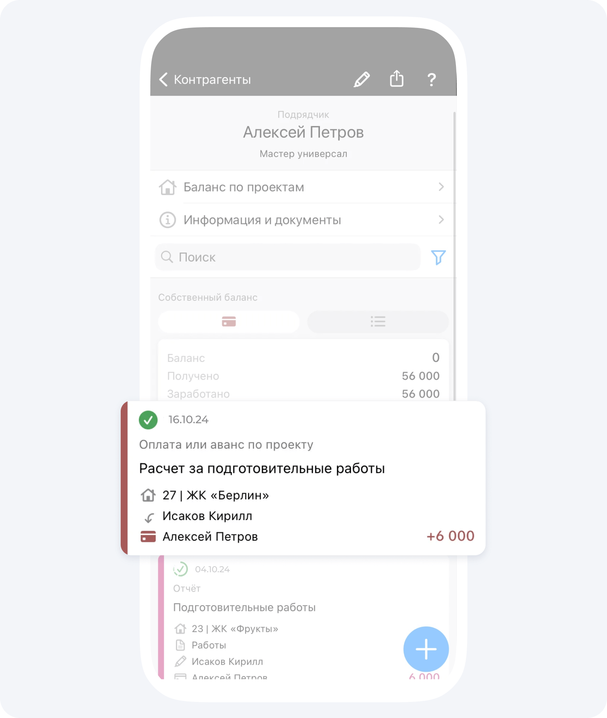Open project 27 | ЖК «Берлин»
607x718 pixels.
[216, 495]
